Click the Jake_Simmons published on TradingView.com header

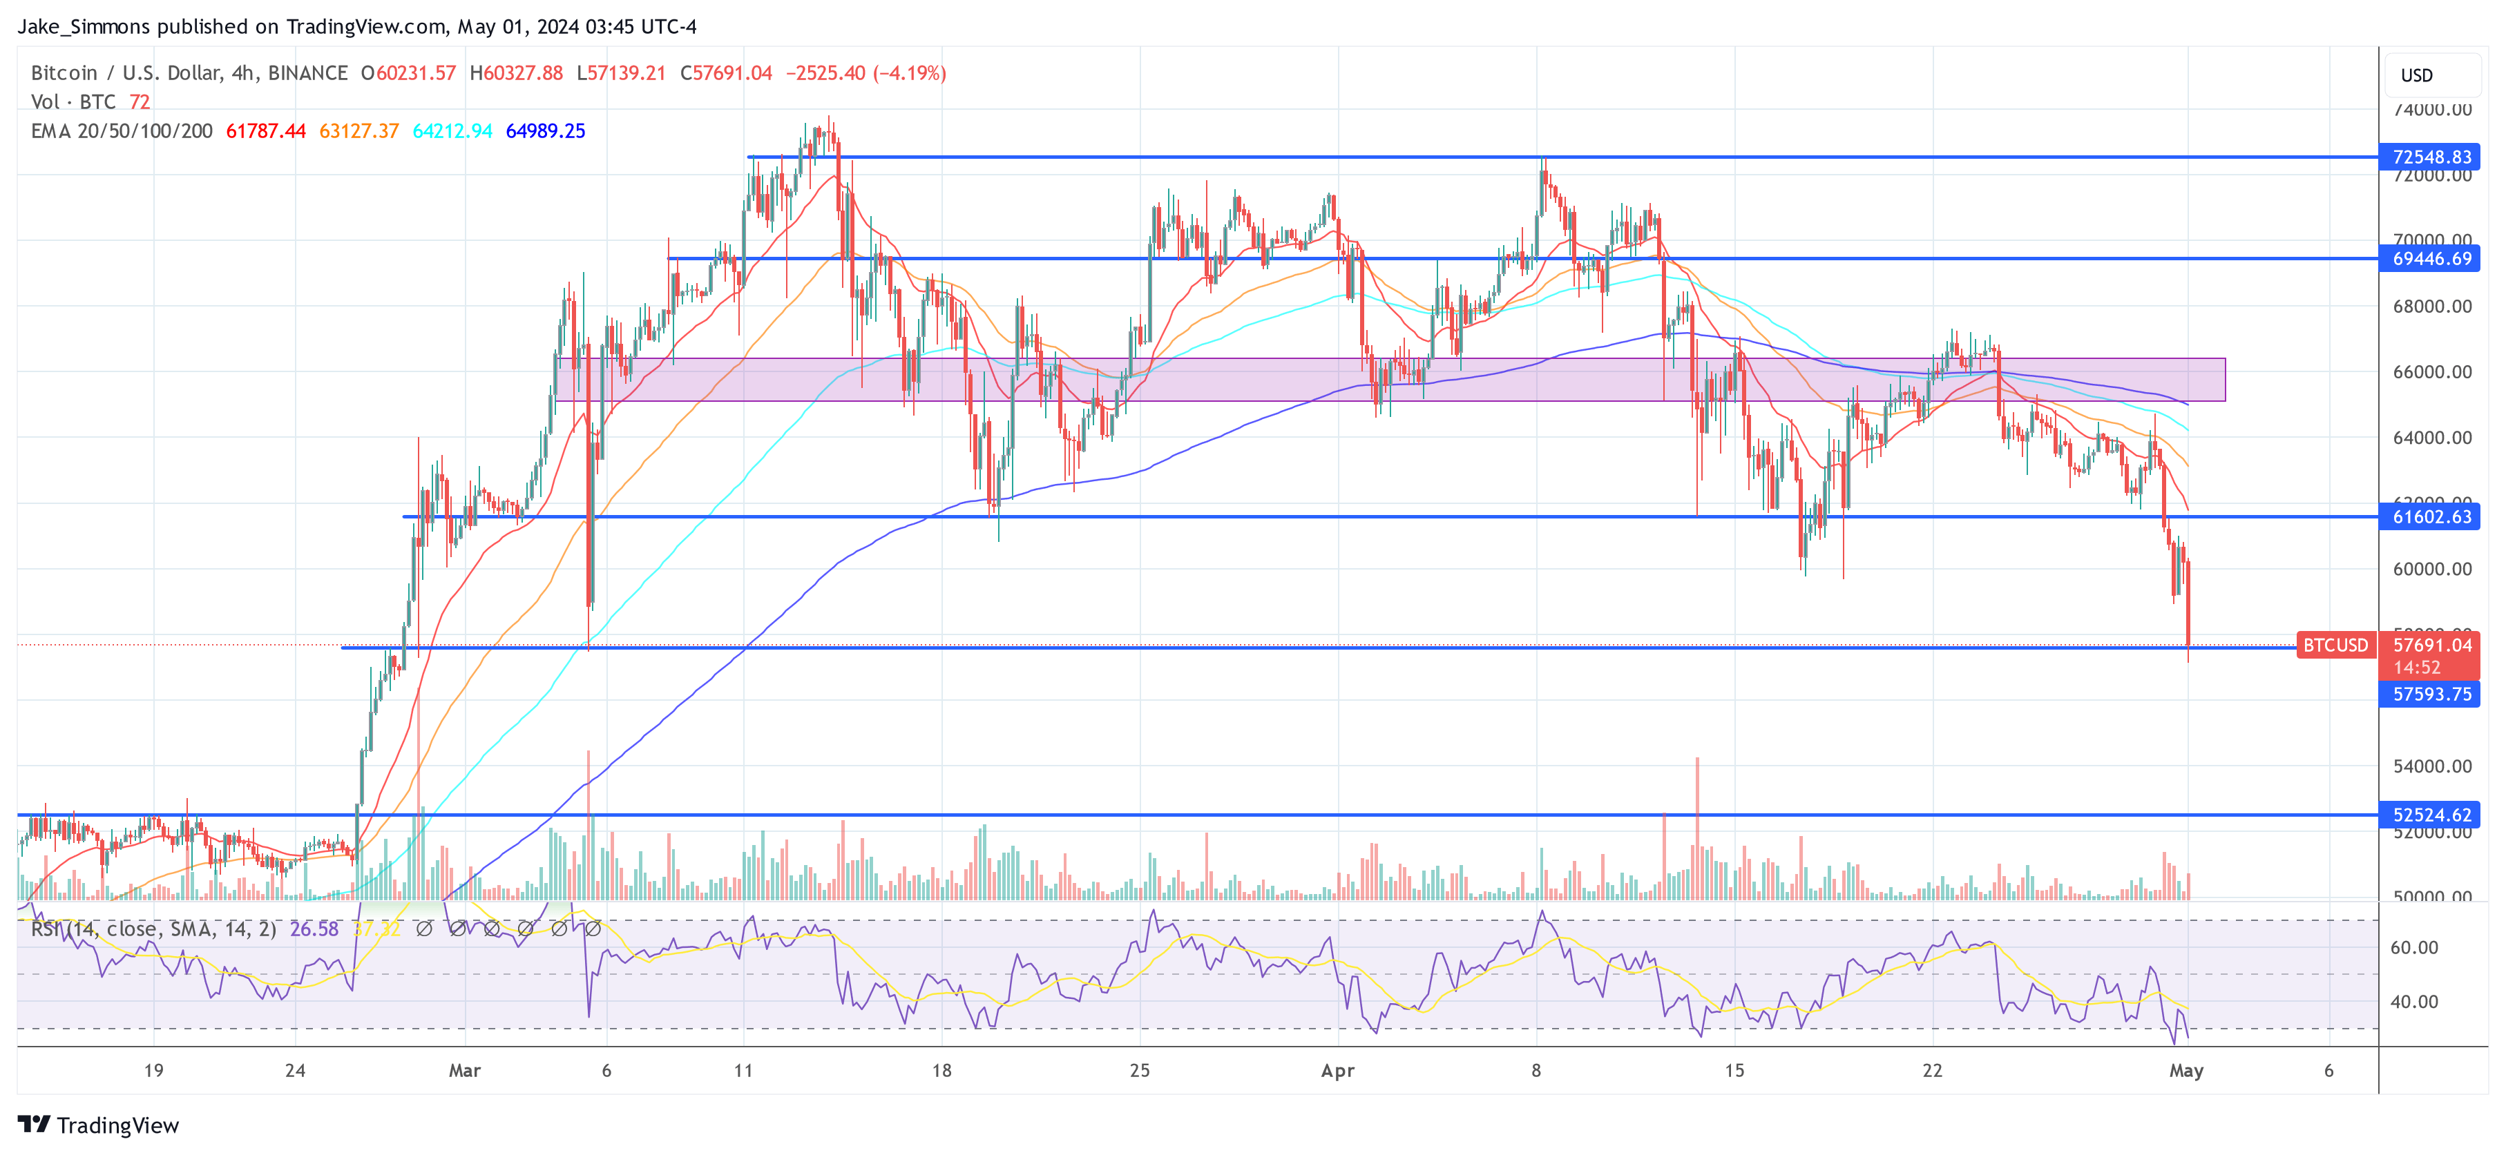[357, 26]
